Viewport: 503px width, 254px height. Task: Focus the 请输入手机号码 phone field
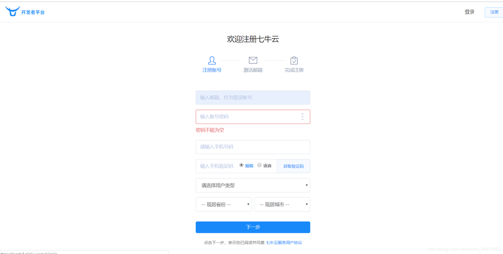pos(253,147)
